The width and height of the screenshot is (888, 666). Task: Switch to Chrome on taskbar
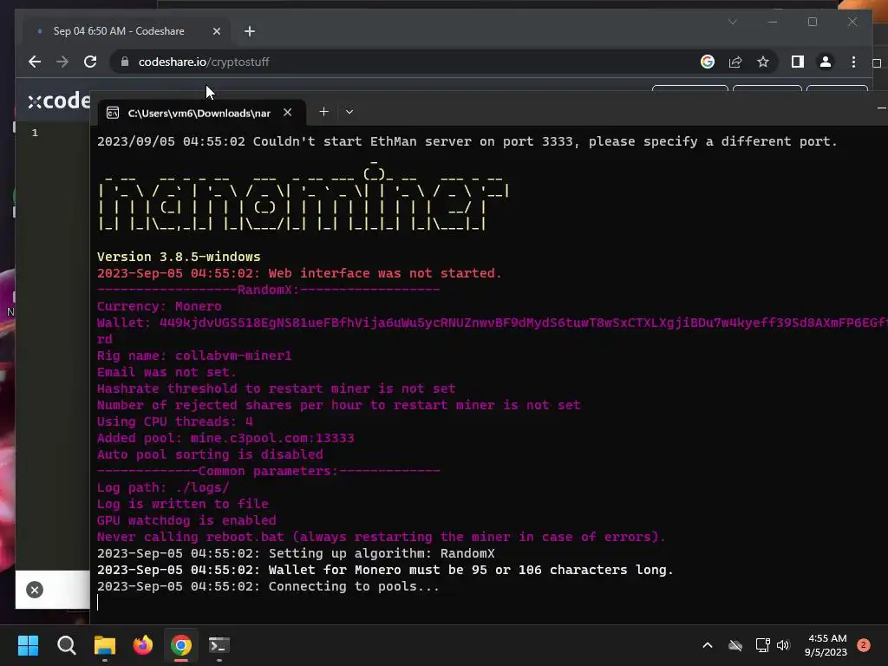(181, 645)
